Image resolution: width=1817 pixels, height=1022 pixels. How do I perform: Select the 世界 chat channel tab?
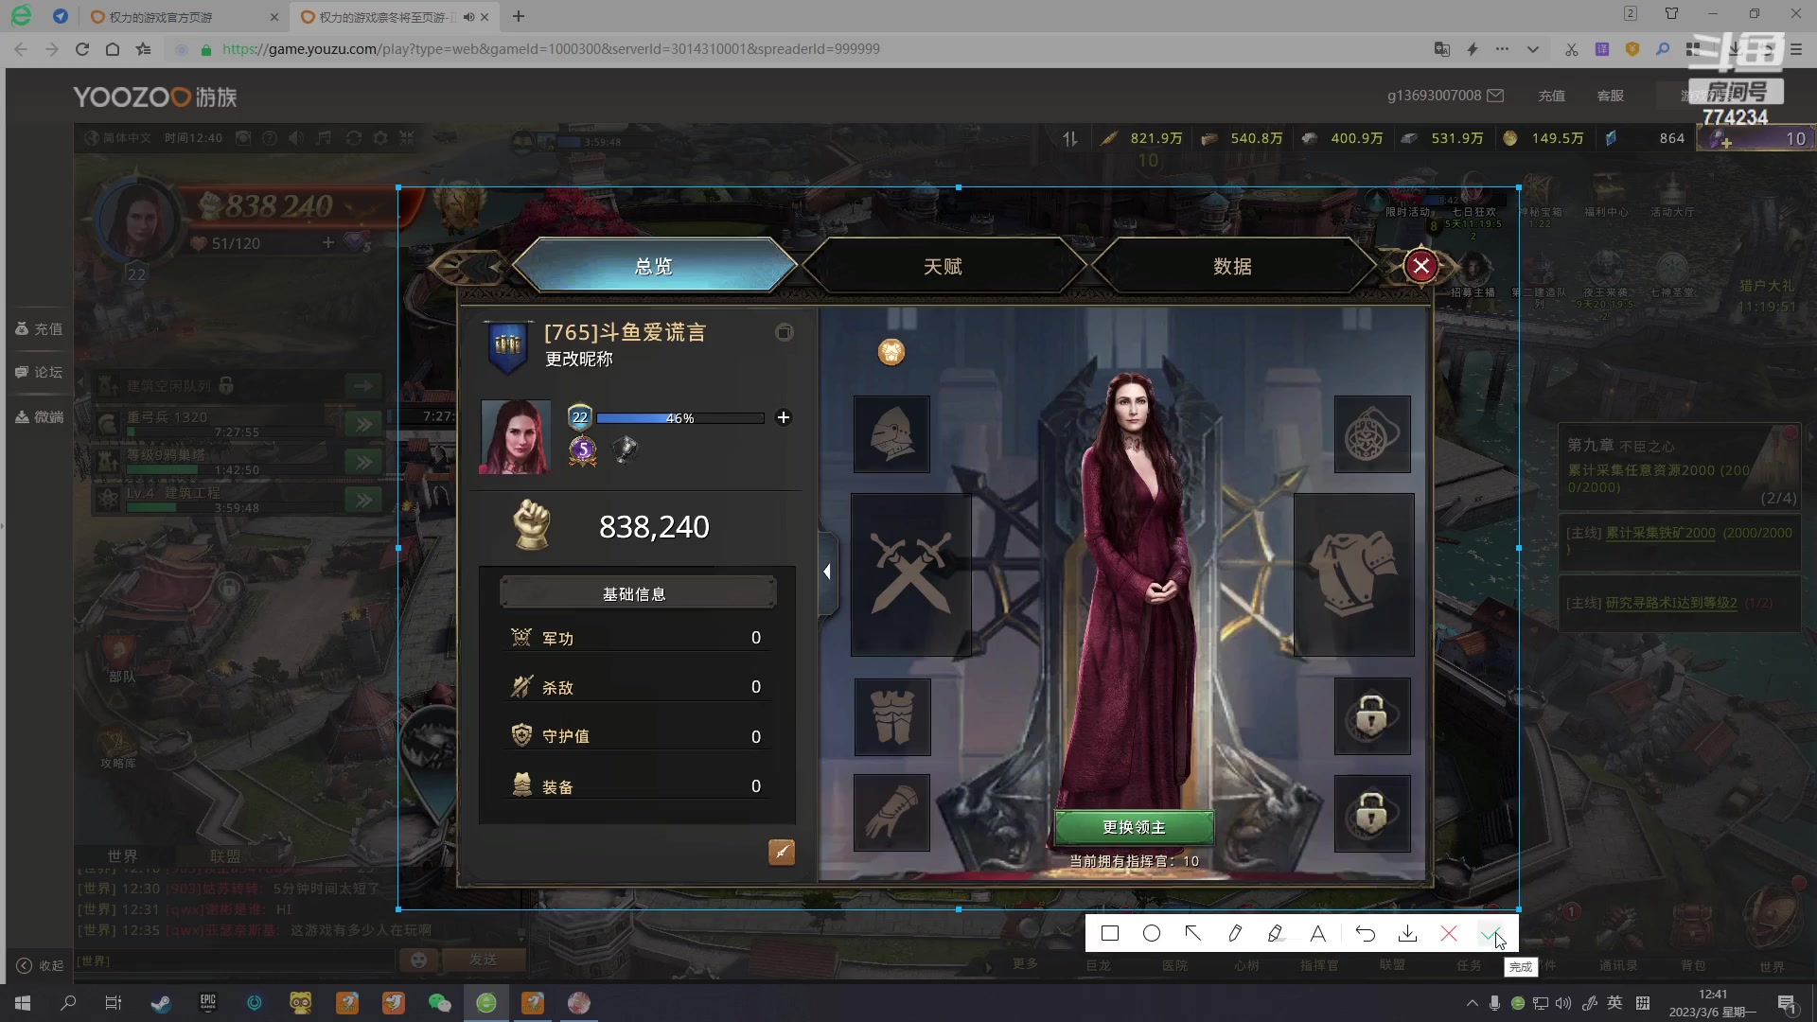[x=122, y=855]
